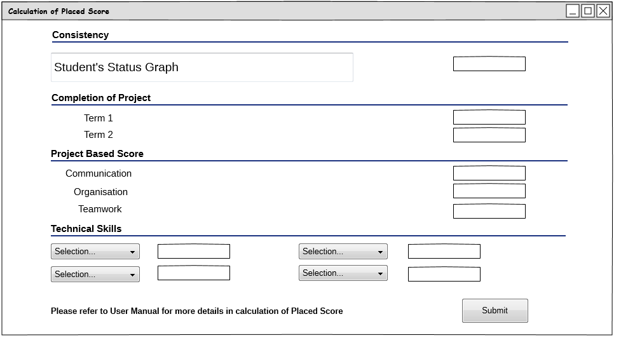Open the bottom-left Selection dropdown
Viewport: 621px width, 340px height.
pos(95,275)
